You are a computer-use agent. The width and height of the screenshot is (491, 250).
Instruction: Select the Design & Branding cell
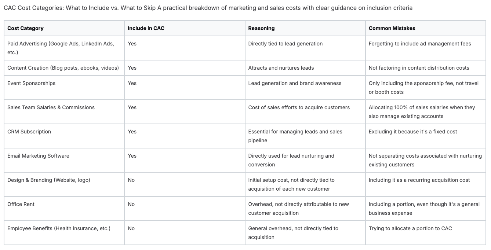[64, 184]
